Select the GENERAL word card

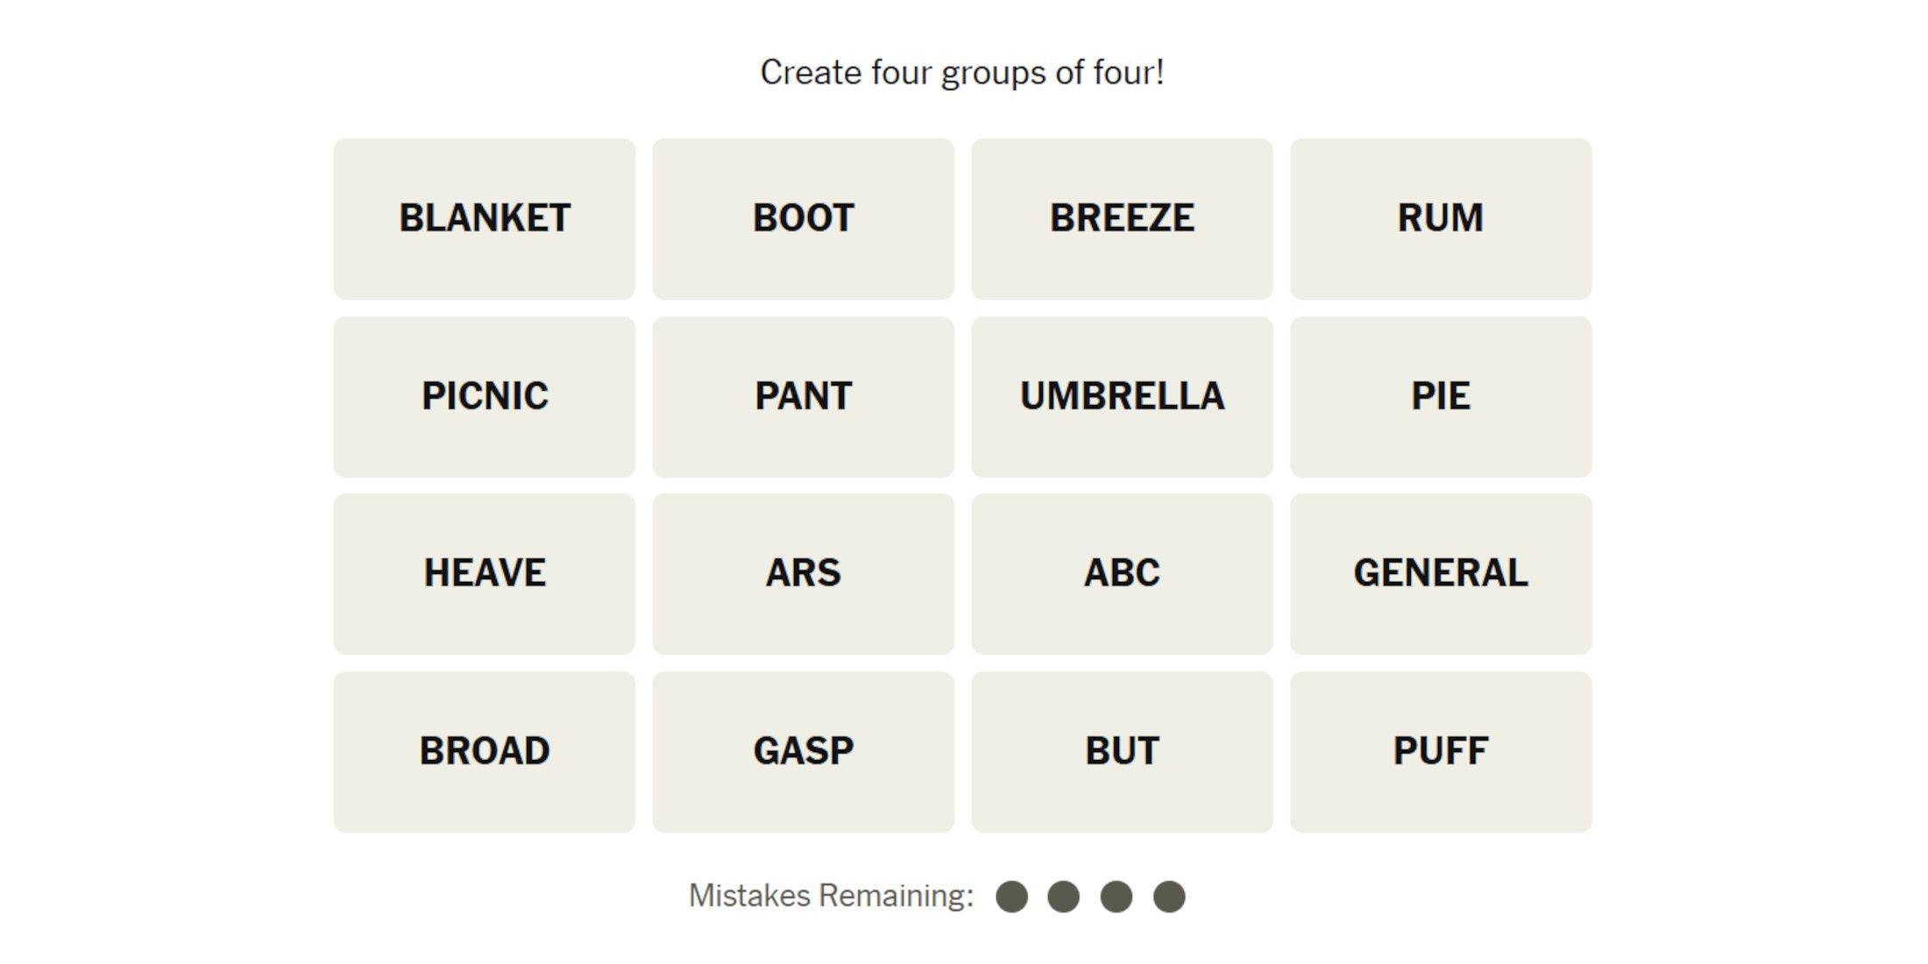[1440, 574]
